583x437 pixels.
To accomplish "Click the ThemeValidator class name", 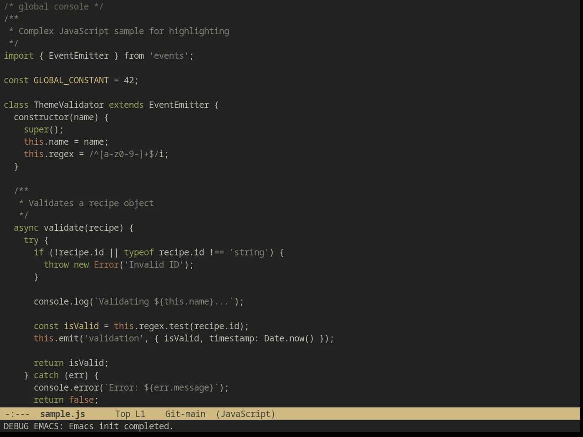I will [x=69, y=105].
